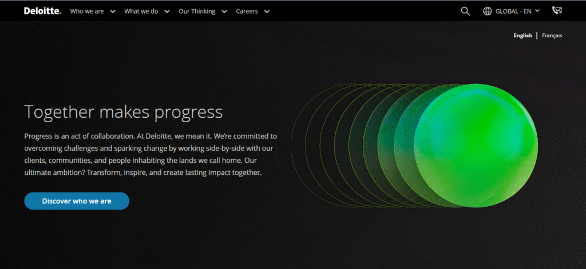This screenshot has height=269, width=586.
Task: Click the Discover who we are button
Action: [77, 201]
